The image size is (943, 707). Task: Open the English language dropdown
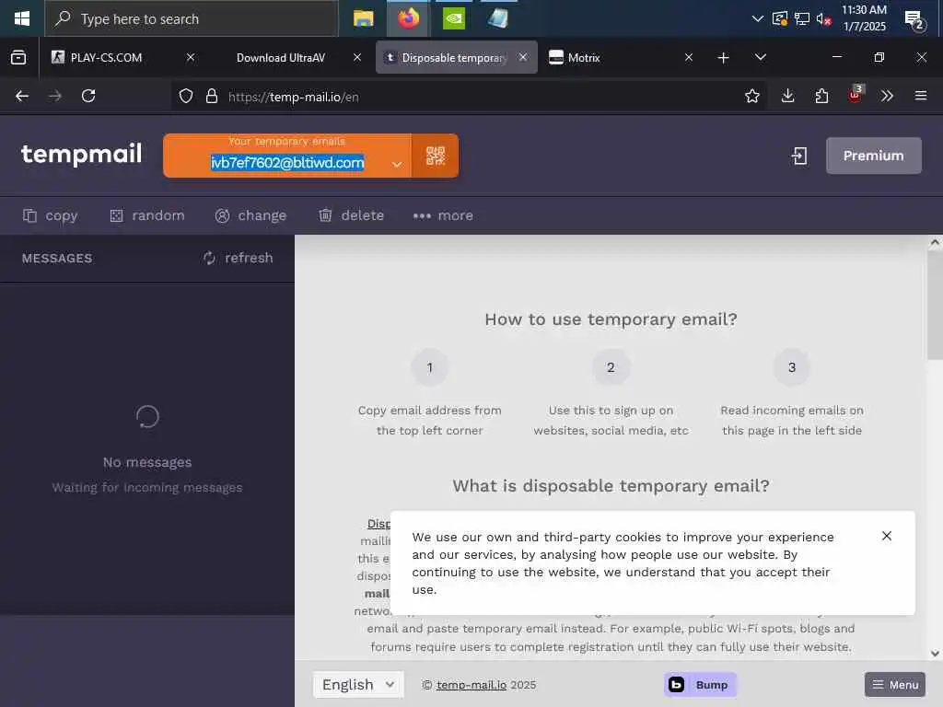[358, 685]
